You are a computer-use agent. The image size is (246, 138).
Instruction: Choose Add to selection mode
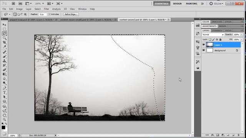click(18, 15)
